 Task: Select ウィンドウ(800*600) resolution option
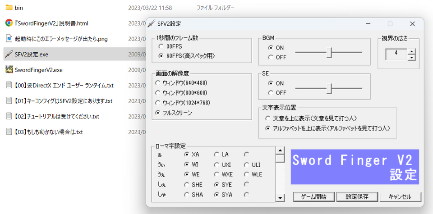pos(157,93)
